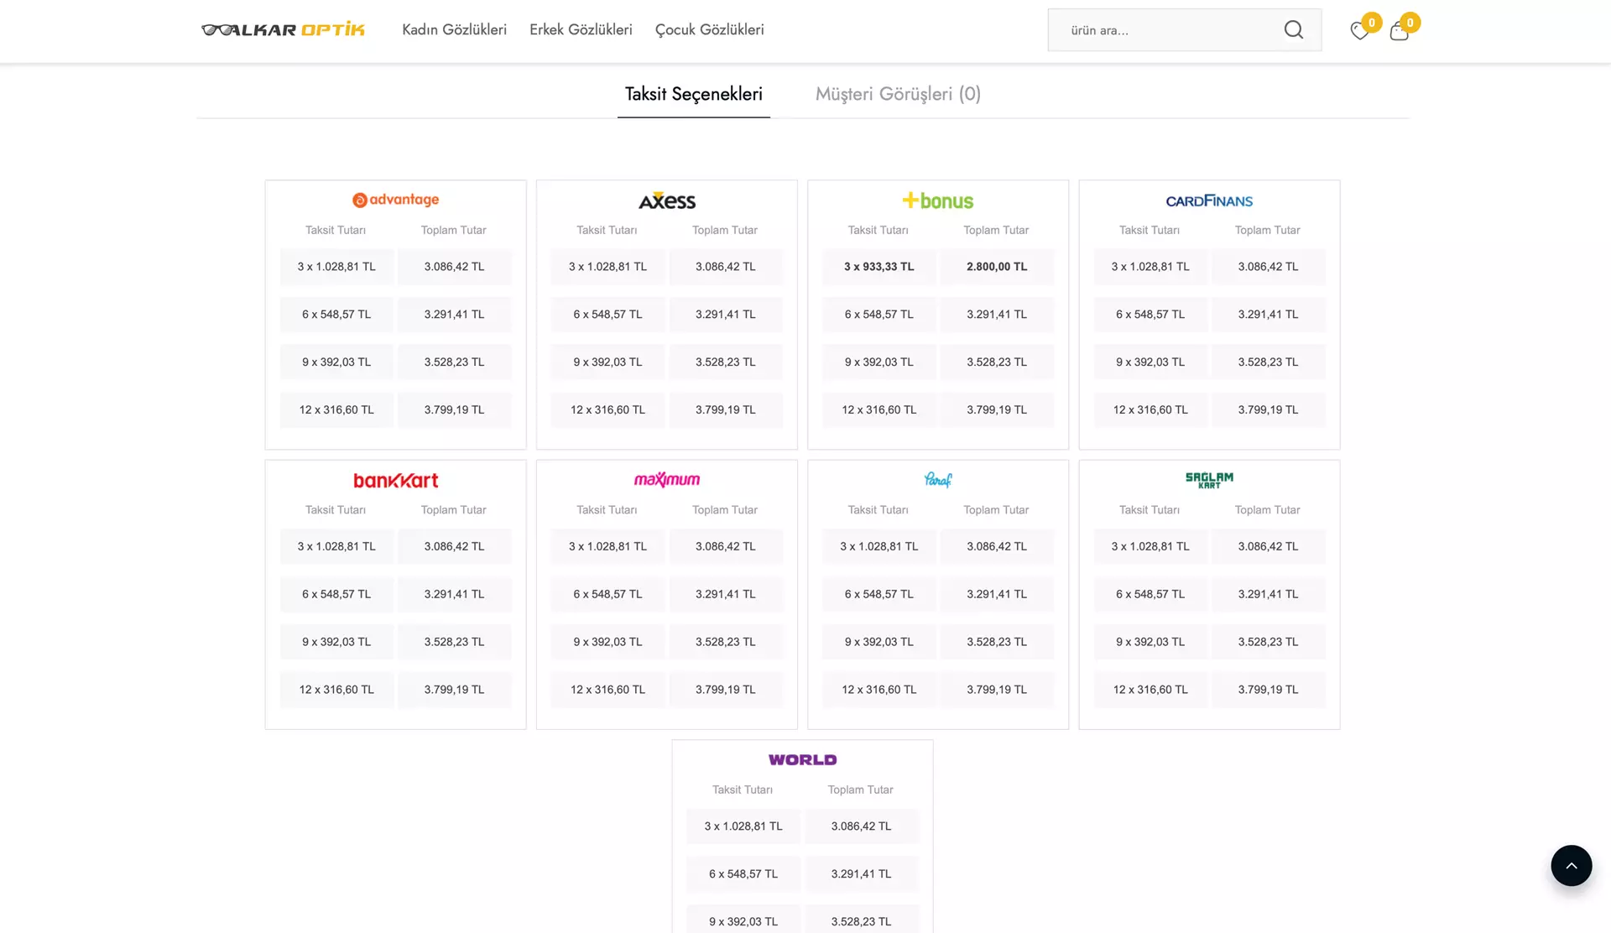This screenshot has width=1611, height=933.
Task: Click the bankkart card logo
Action: [395, 480]
